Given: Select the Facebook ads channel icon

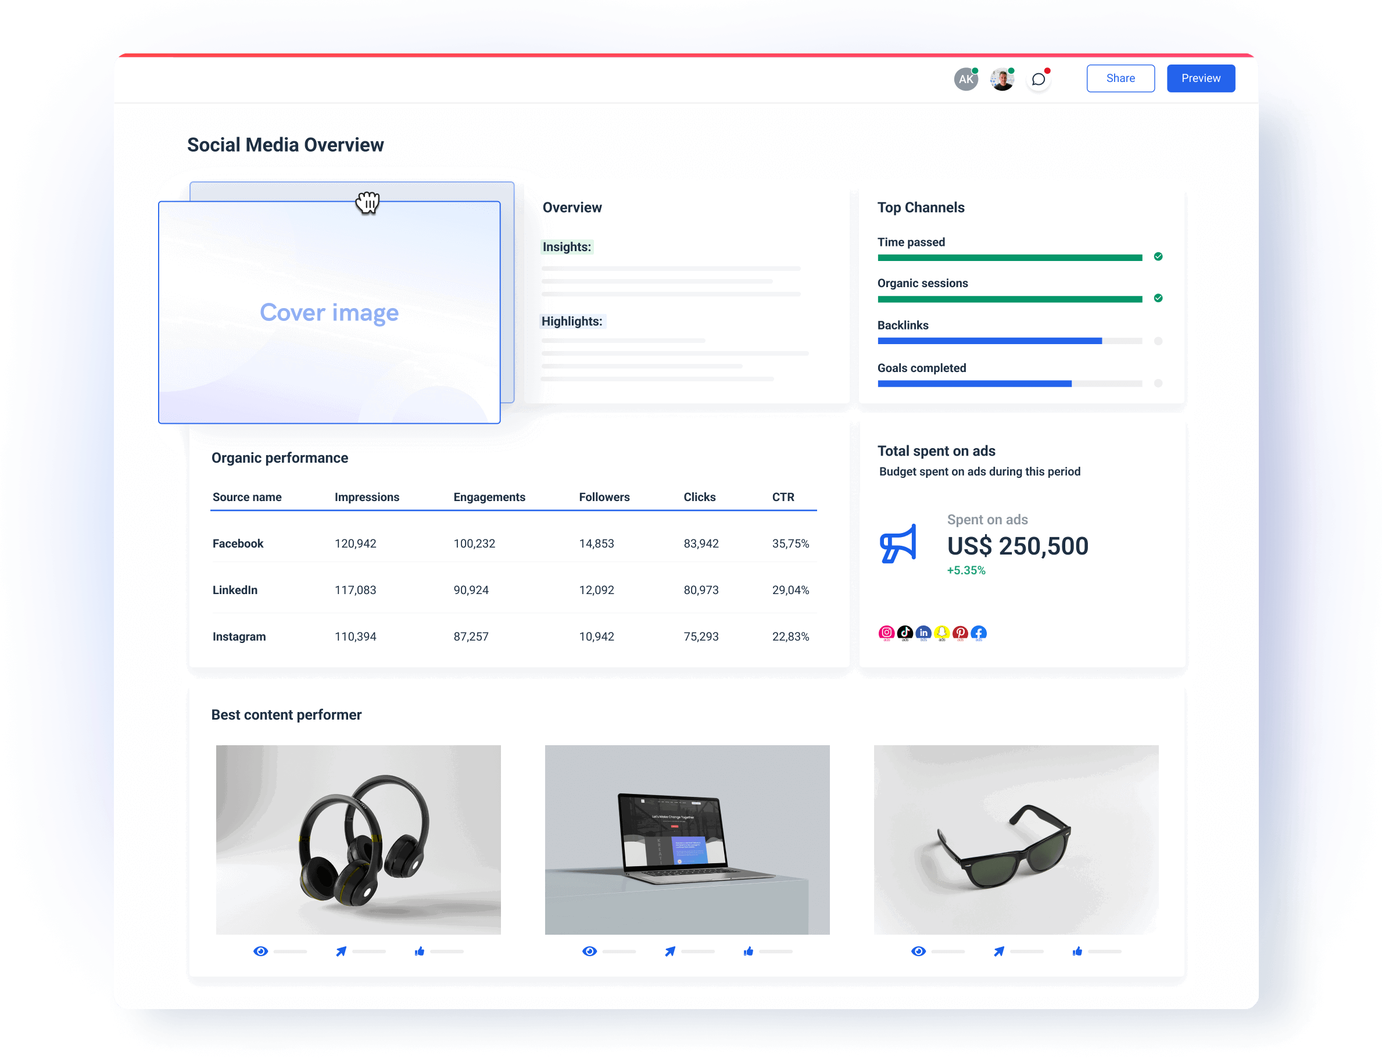Looking at the screenshot, I should pyautogui.click(x=978, y=632).
